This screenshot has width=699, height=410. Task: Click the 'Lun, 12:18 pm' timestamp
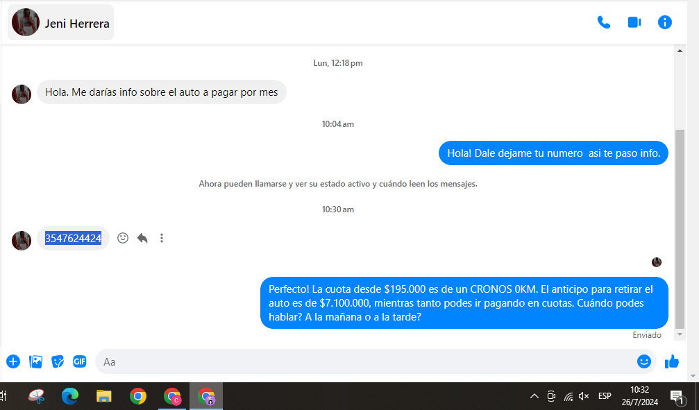click(x=338, y=63)
